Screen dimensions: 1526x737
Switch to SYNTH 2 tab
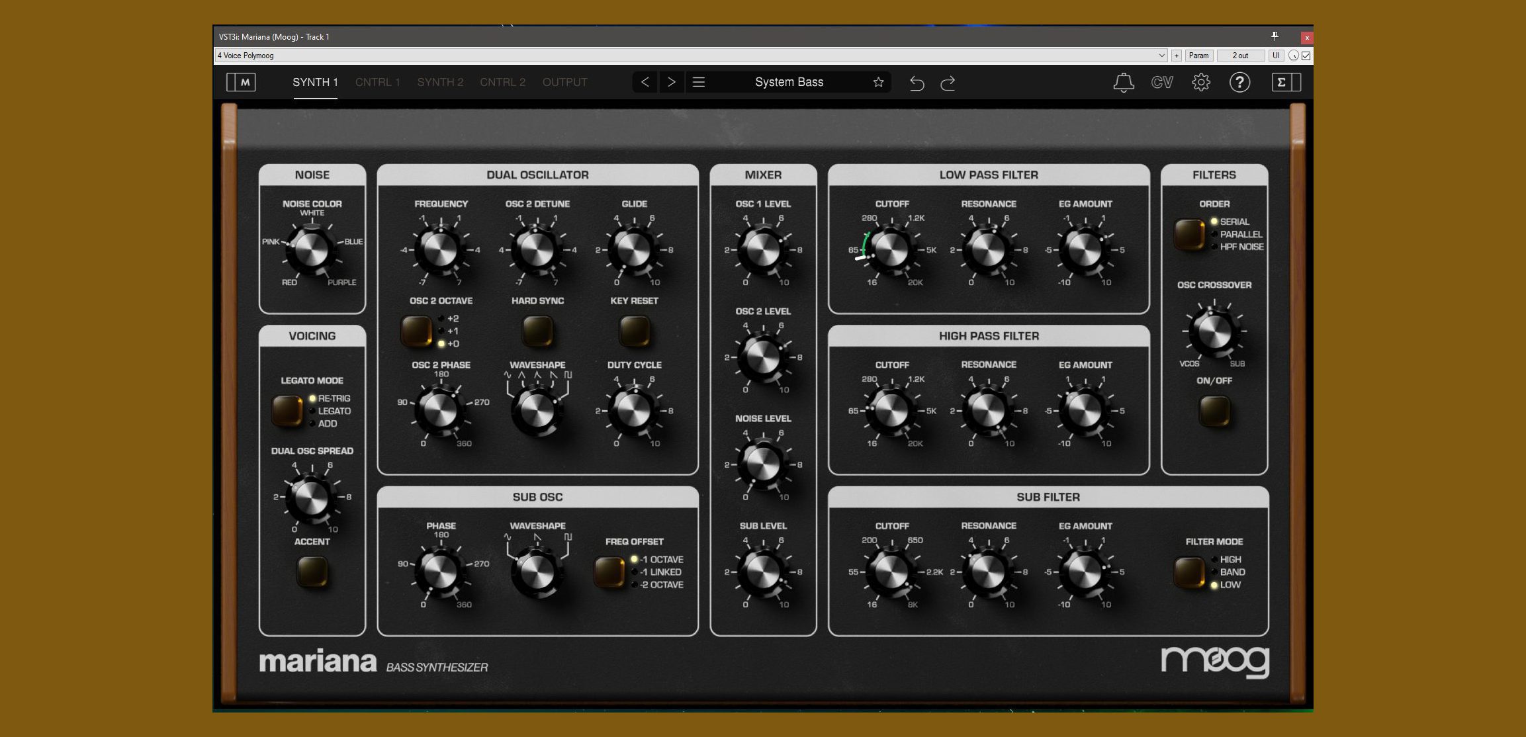pyautogui.click(x=440, y=82)
